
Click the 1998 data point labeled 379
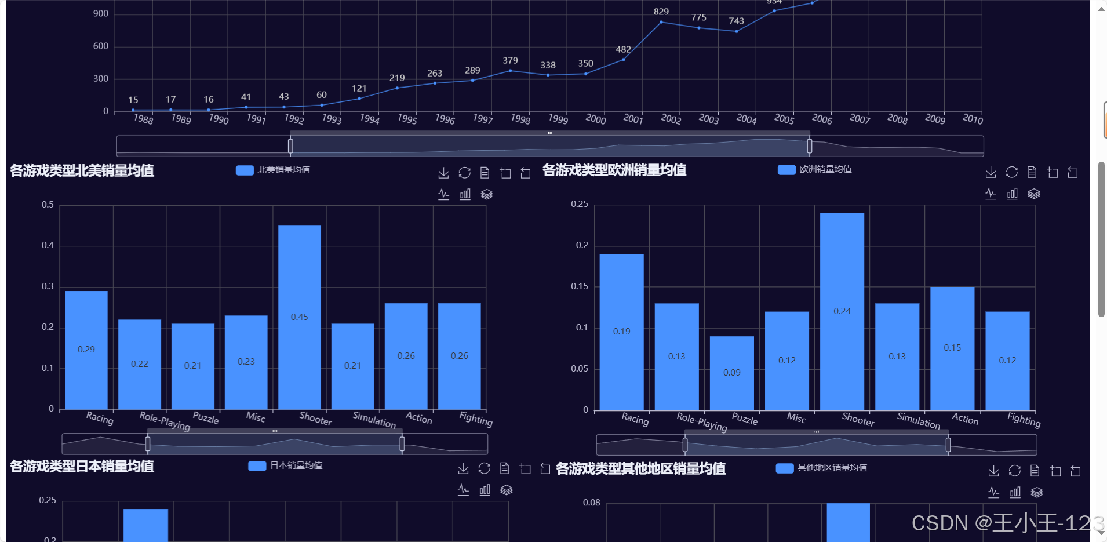pos(510,71)
